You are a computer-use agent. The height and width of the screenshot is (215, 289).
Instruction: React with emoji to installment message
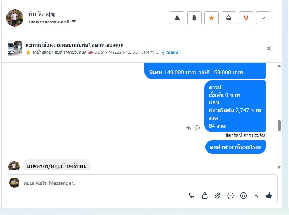point(197,128)
